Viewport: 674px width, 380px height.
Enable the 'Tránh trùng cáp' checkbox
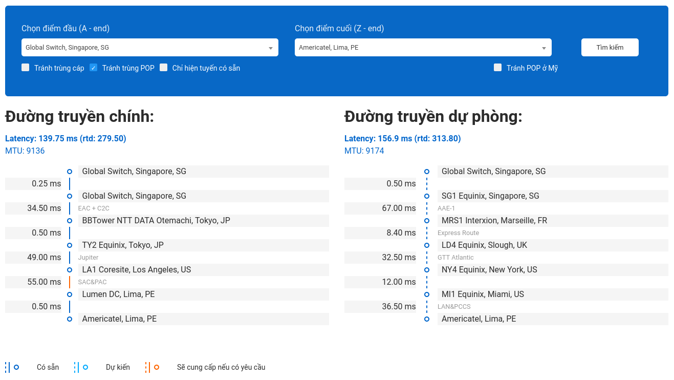pos(25,67)
